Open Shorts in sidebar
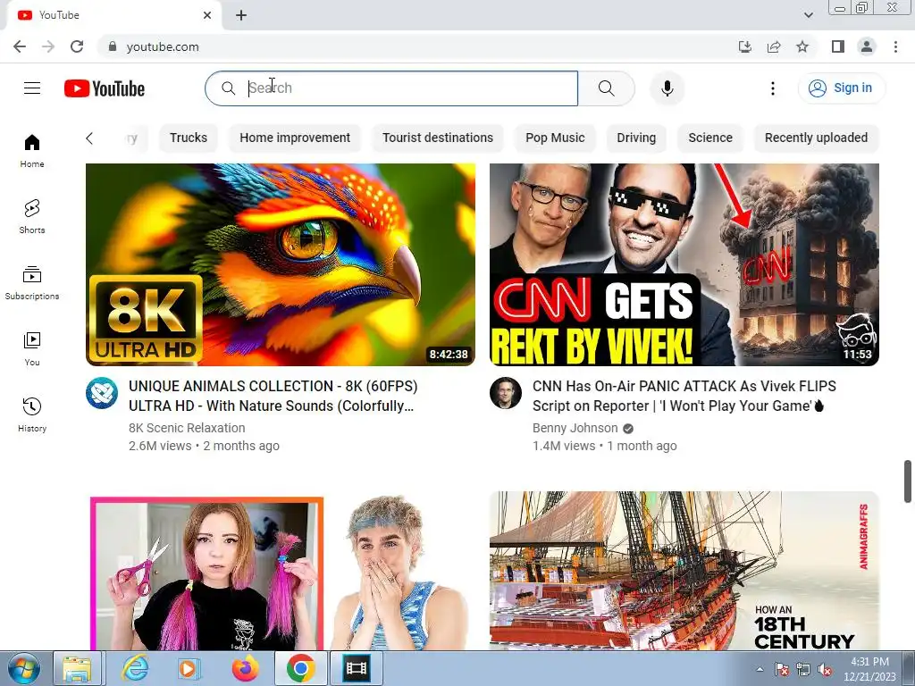915x686 pixels. tap(32, 217)
